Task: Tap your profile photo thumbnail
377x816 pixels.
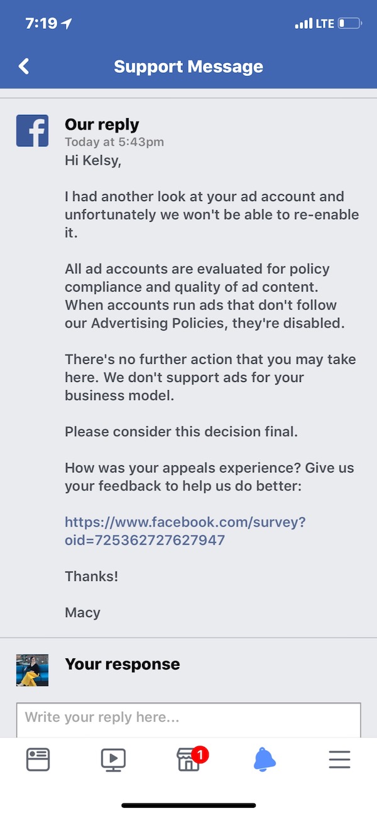Action: [32, 670]
